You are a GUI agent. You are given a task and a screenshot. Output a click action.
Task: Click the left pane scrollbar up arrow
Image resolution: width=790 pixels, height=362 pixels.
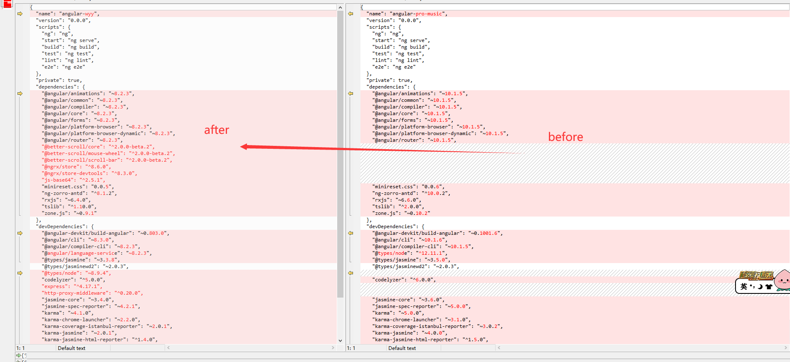[x=340, y=7]
